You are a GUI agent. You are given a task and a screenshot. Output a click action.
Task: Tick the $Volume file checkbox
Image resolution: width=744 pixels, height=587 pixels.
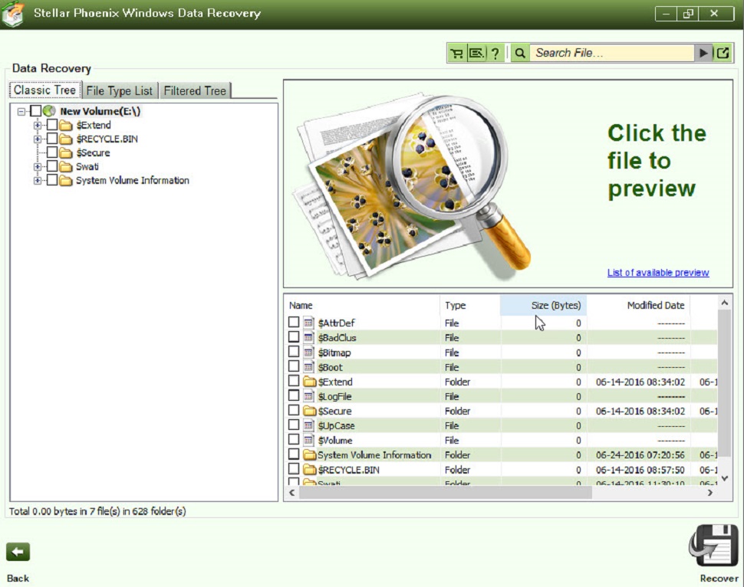tap(294, 440)
